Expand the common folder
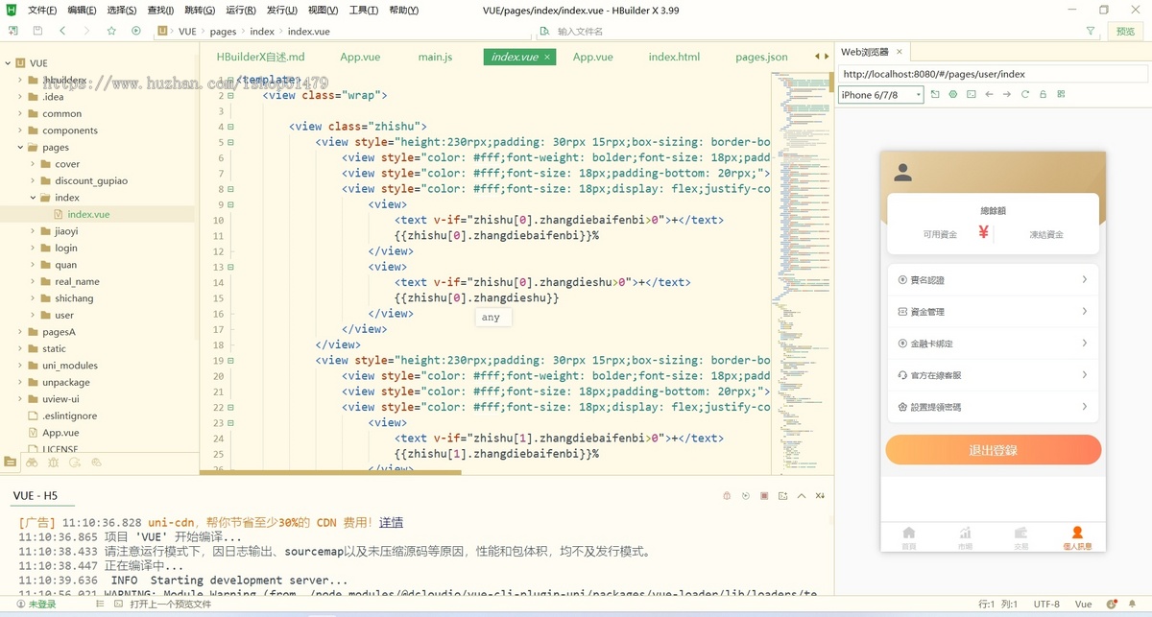1152x617 pixels. tap(20, 113)
